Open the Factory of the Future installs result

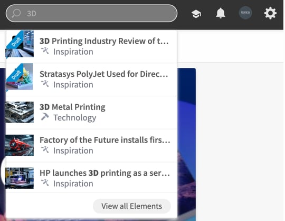coord(92,145)
